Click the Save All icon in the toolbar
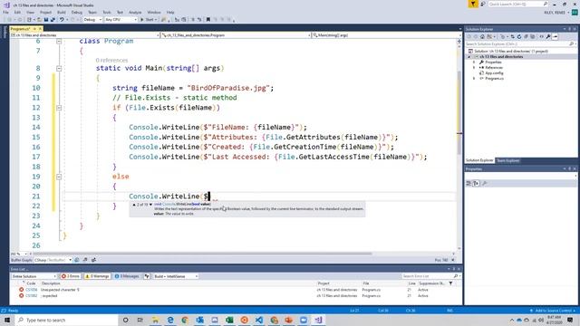The height and width of the screenshot is (326, 580). point(53,20)
